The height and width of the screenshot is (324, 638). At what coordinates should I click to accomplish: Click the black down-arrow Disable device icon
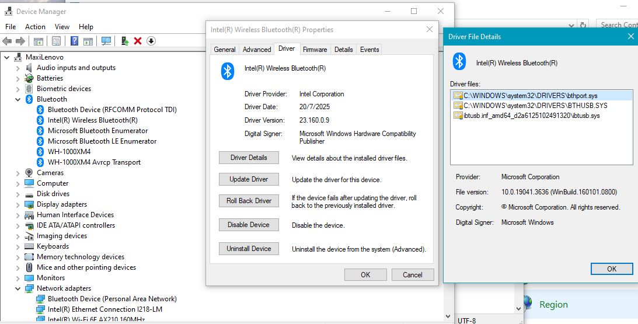click(151, 41)
